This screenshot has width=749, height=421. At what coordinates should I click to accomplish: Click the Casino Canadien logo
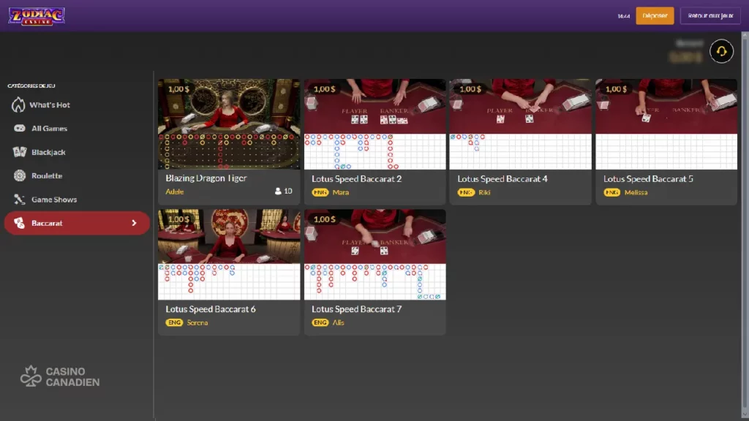pyautogui.click(x=60, y=376)
